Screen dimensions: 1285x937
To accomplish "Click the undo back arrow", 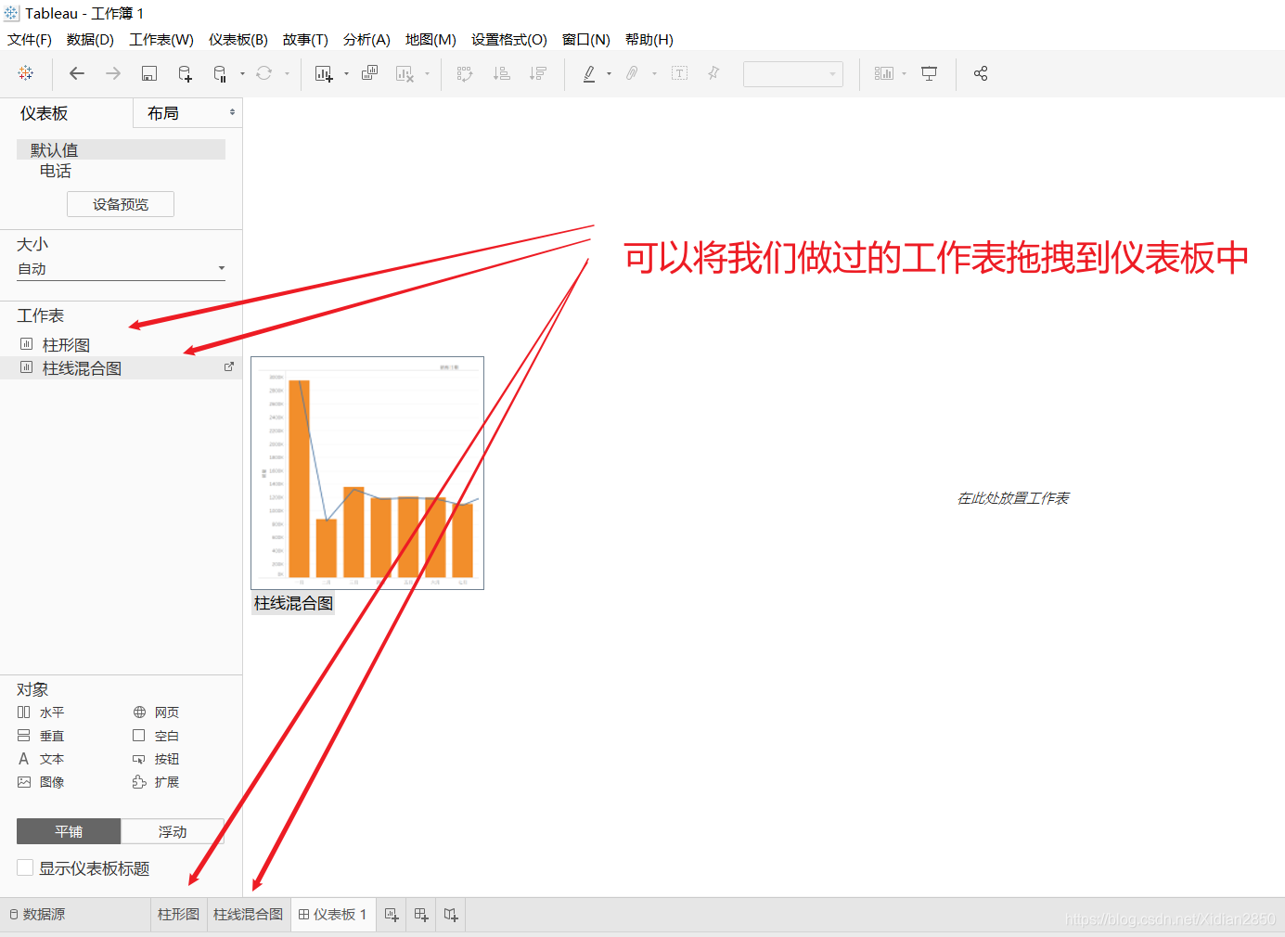I will pos(77,73).
